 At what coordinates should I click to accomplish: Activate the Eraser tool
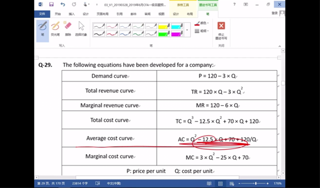pos(68,29)
